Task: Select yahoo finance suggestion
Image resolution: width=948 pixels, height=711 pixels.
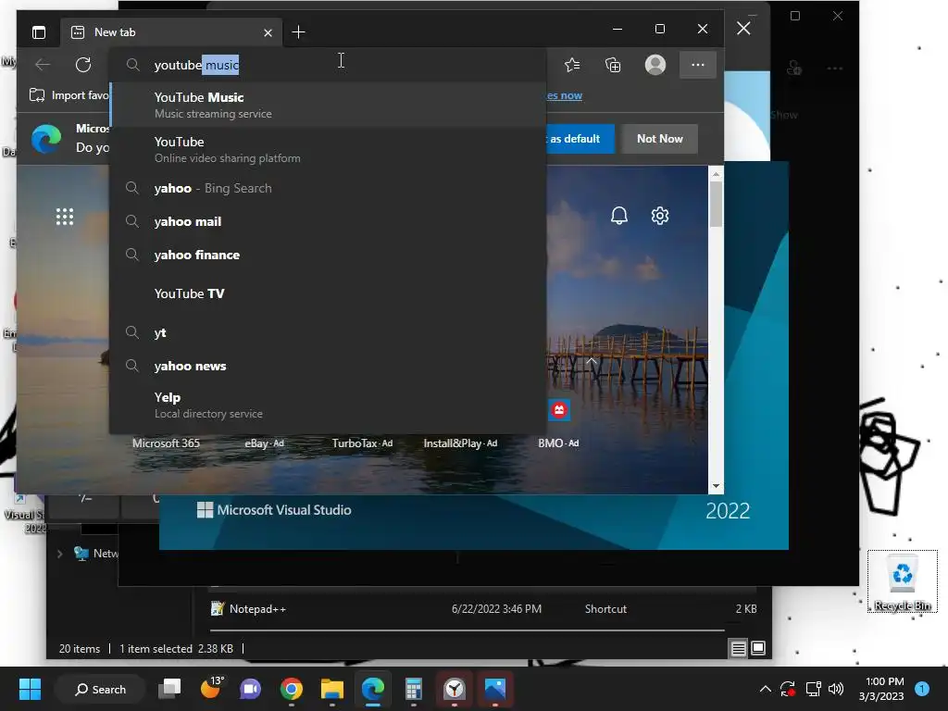Action: [x=328, y=255]
